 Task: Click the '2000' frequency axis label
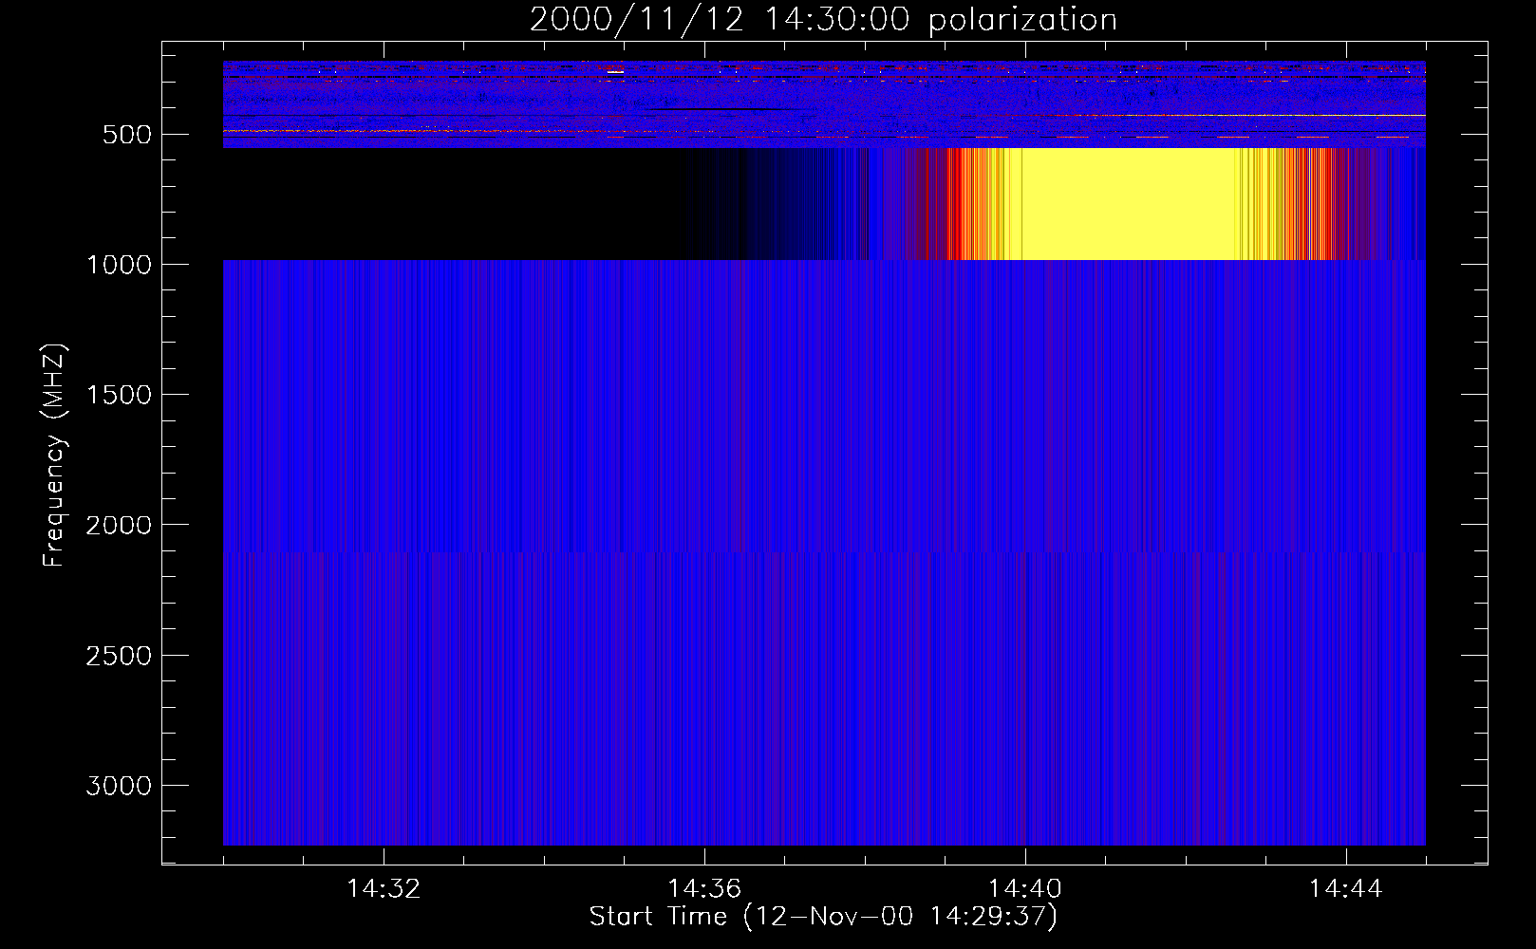point(119,526)
